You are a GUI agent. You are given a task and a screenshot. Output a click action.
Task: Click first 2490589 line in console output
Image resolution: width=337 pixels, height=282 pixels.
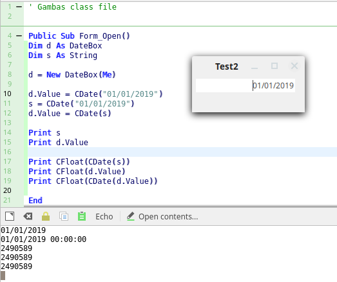tap(17, 248)
